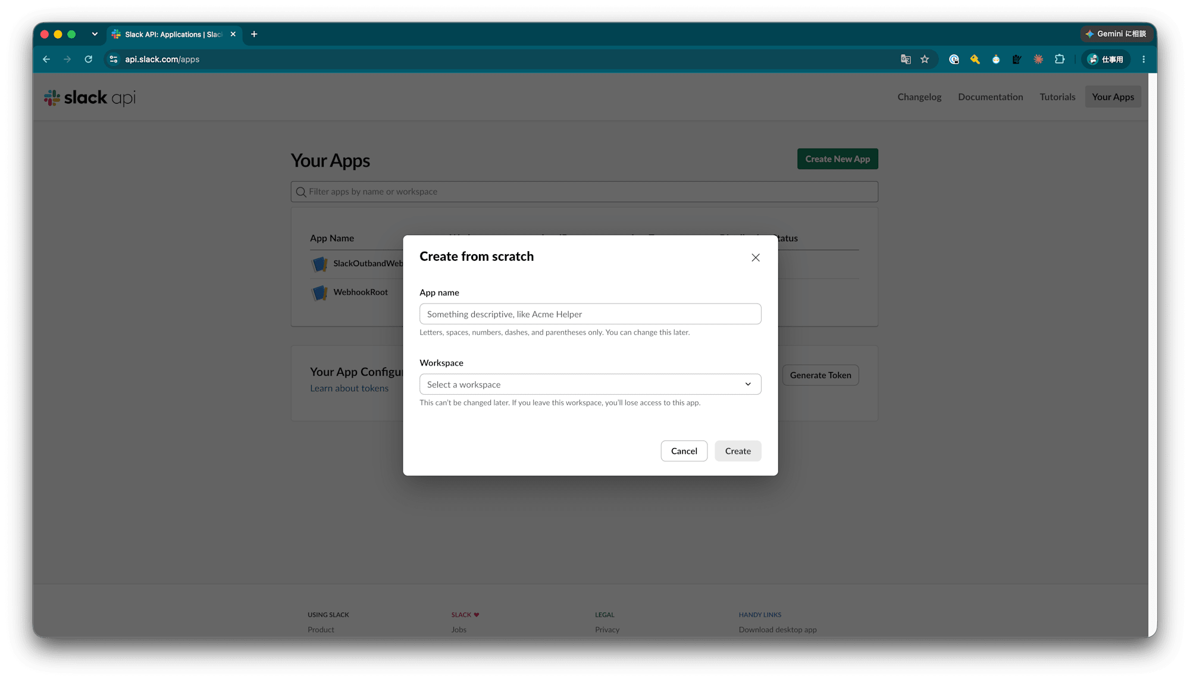Open the Select a workspace dropdown
1190x681 pixels.
590,384
